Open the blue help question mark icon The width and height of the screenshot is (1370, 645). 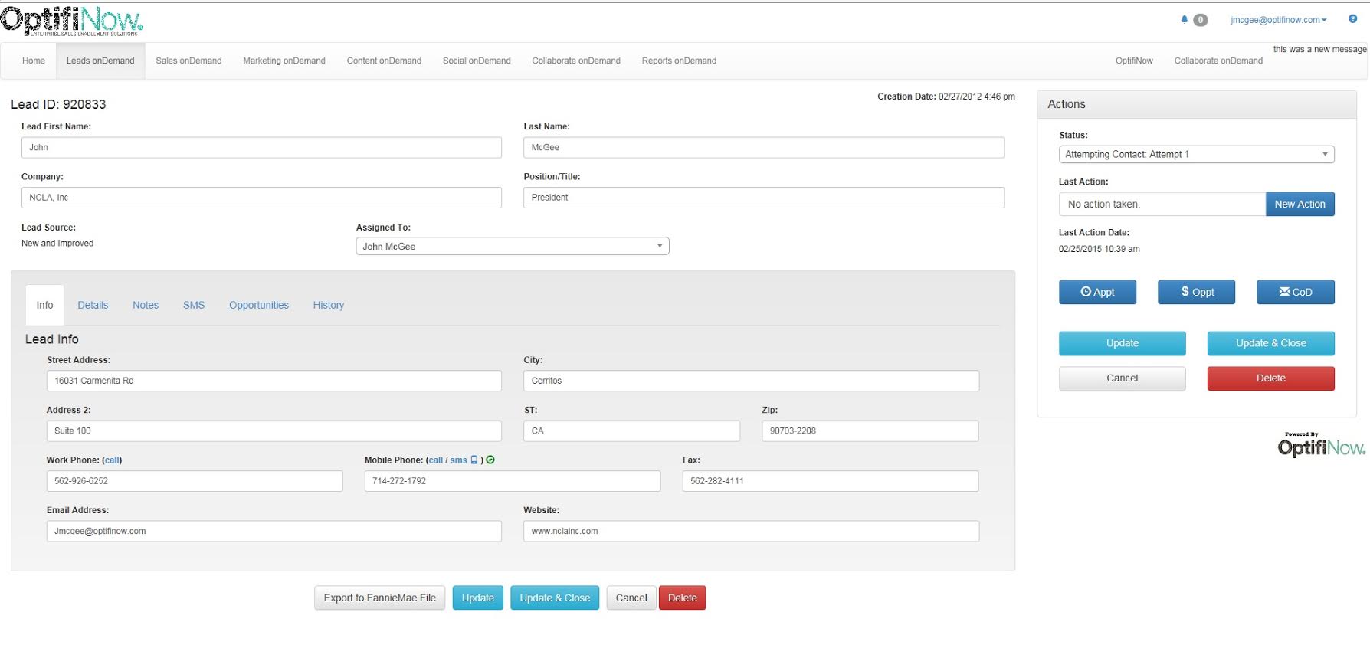pyautogui.click(x=1352, y=19)
